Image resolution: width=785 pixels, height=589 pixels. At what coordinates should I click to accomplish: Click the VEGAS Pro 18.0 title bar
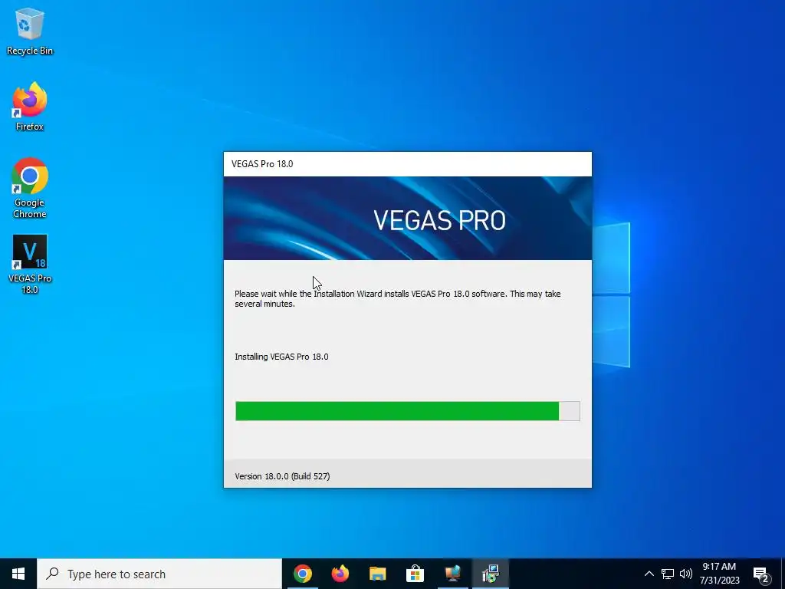408,164
